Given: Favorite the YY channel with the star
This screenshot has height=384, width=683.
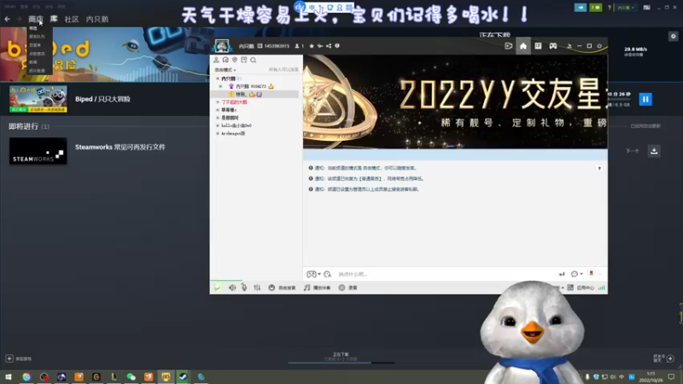Looking at the screenshot, I should [312, 46].
